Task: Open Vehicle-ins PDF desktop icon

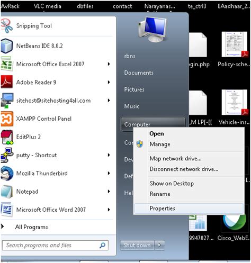Action: (235, 103)
